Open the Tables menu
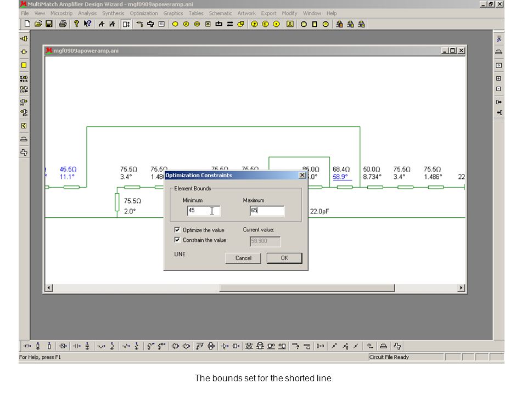Viewport: 527px width, 395px height. pos(196,13)
